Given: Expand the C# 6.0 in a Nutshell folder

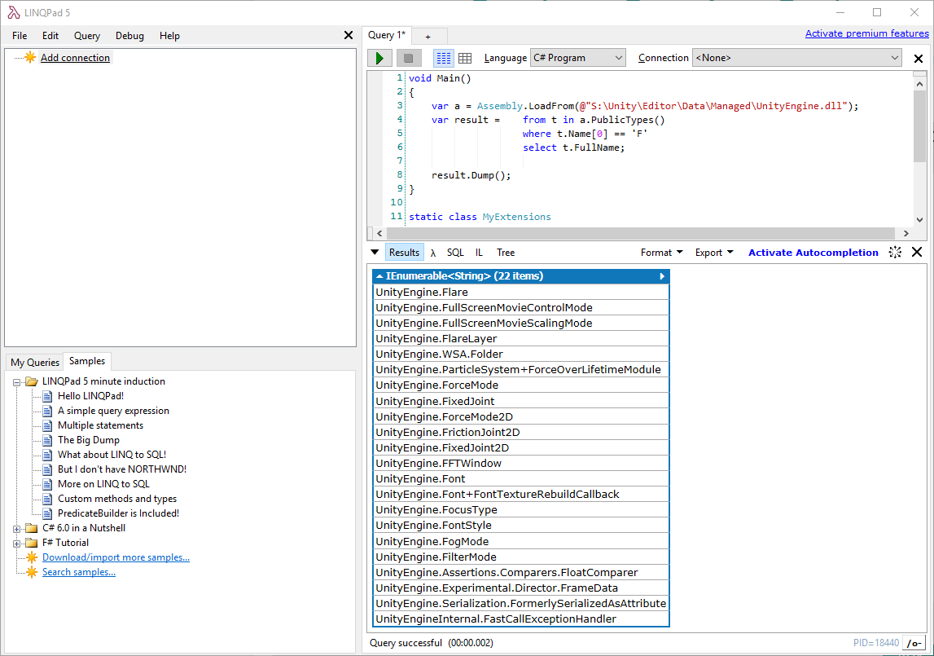Looking at the screenshot, I should pos(17,528).
